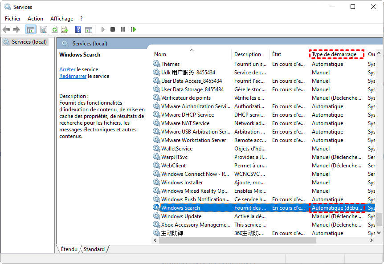Open the Affichage menu
The height and width of the screenshot is (264, 384).
[61, 19]
